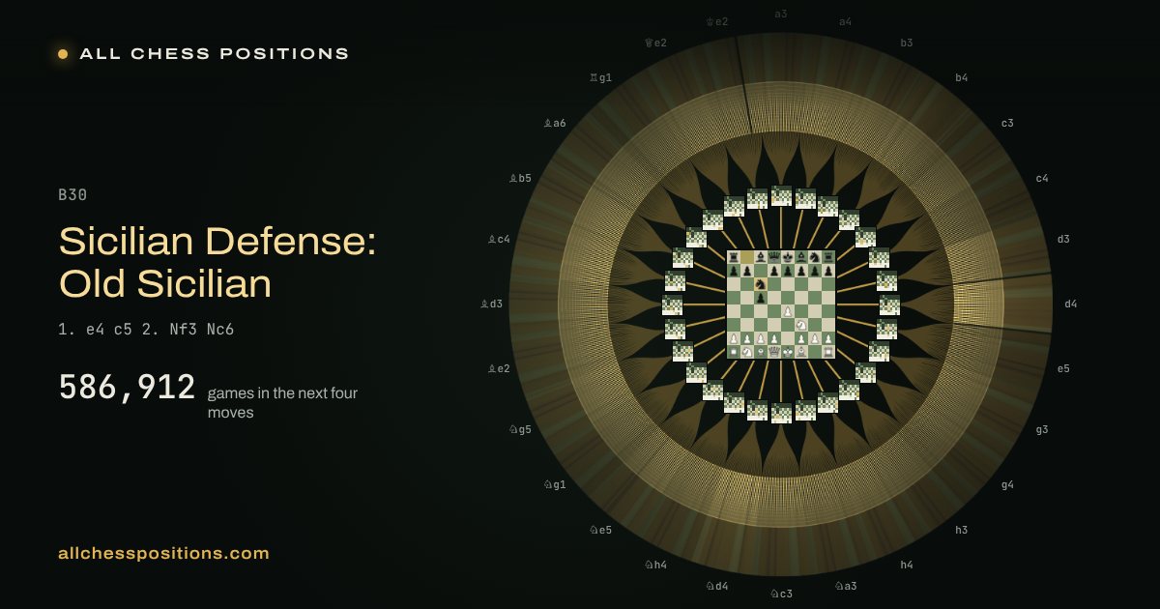The image size is (1160, 609).
Task: Select the bishop e2 move label
Action: 499,368
